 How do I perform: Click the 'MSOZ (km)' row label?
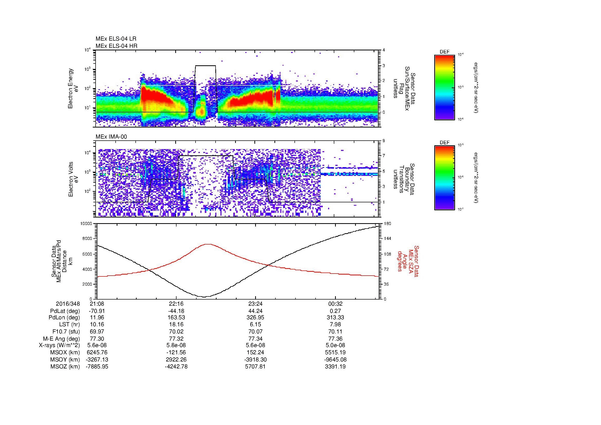pos(65,367)
